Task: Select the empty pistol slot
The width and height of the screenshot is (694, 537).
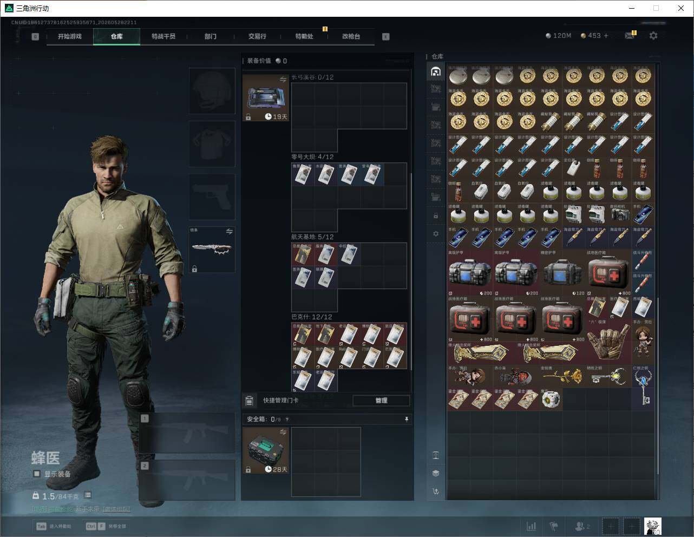Action: click(x=212, y=197)
